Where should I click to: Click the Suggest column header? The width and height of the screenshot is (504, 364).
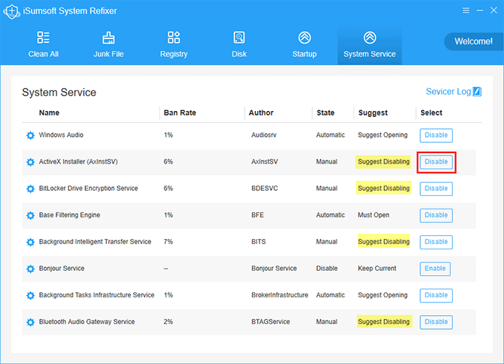(x=373, y=113)
